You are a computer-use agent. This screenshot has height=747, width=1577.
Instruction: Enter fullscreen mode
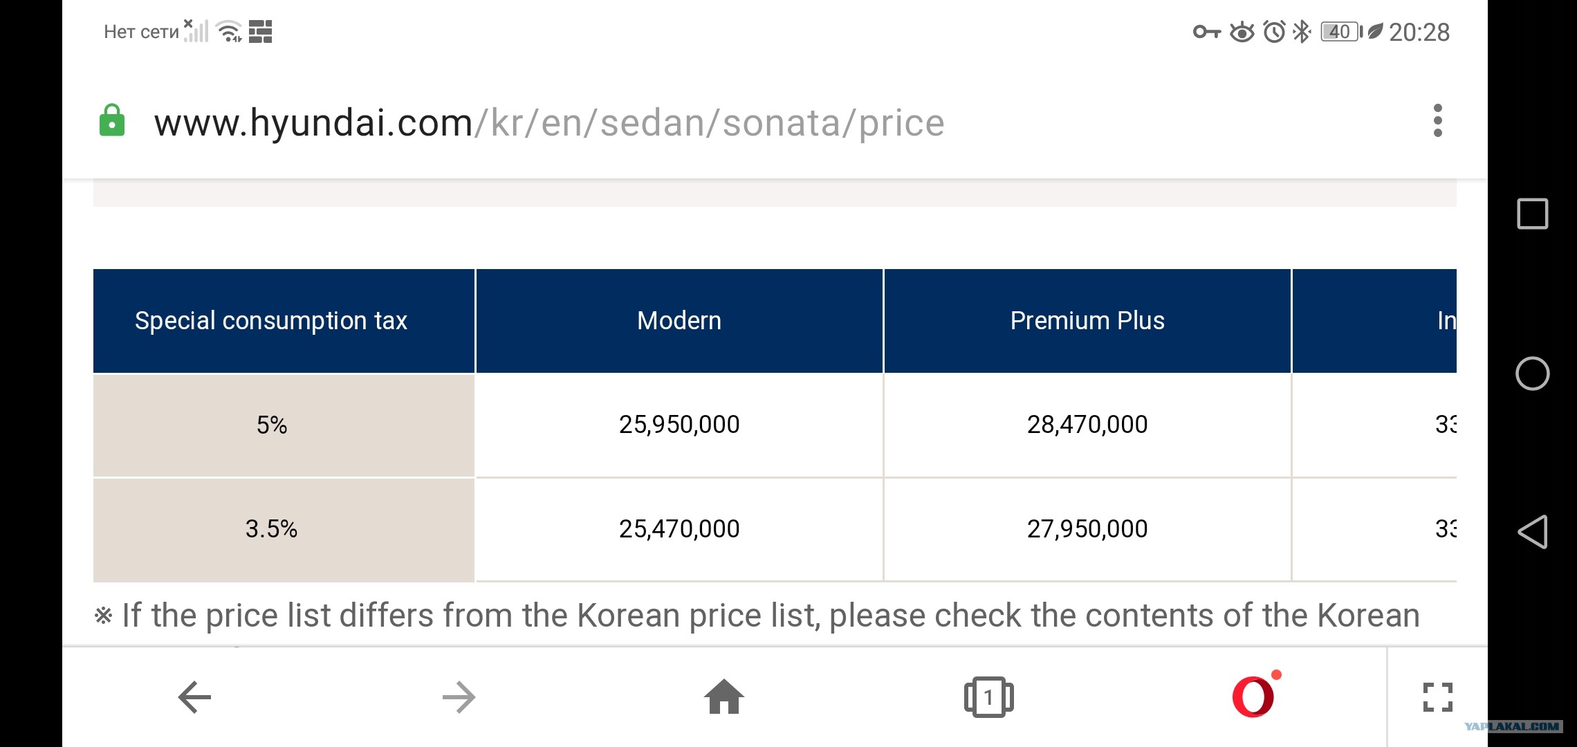pos(1437,697)
